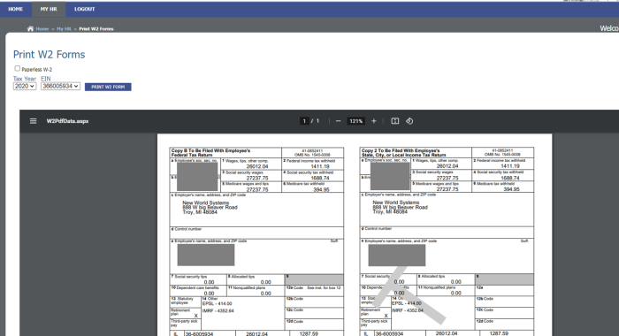Select the MY HR menu tab
Viewport: 619px width, 336px height.
point(49,9)
